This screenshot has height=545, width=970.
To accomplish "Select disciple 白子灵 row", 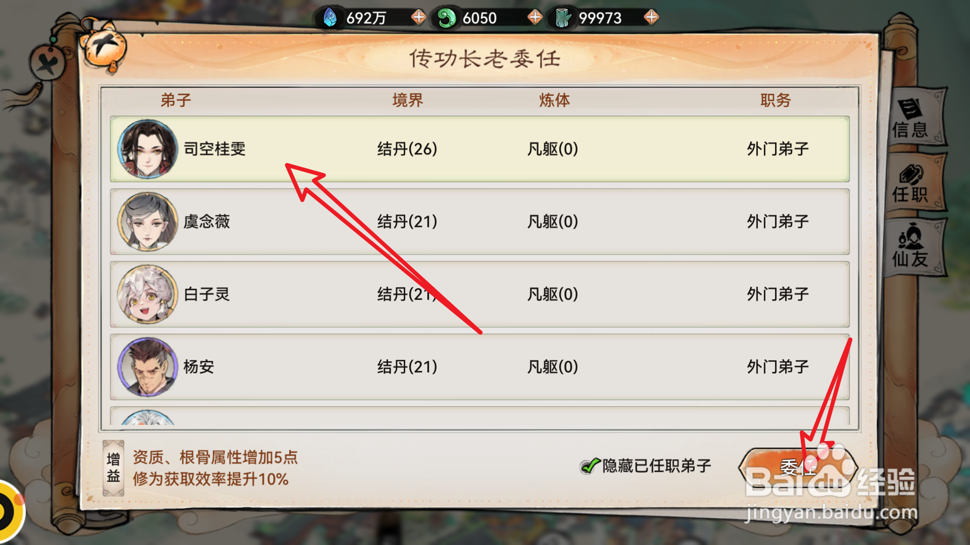I will click(x=479, y=294).
